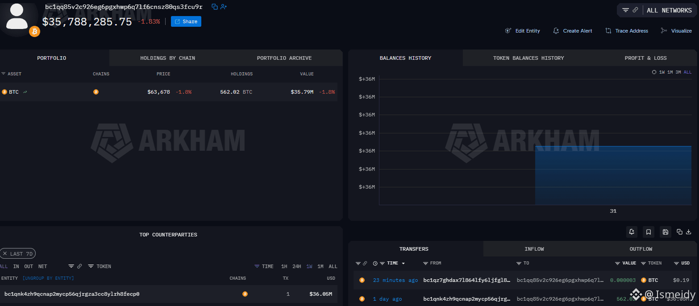Click the 562.02 BTC holdings value
Image resolution: width=699 pixels, height=306 pixels.
236,92
